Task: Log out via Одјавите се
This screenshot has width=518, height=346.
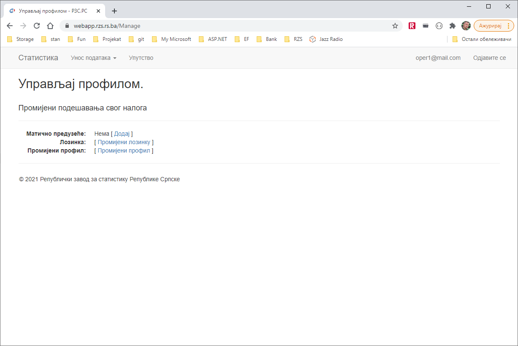Action: [489, 58]
